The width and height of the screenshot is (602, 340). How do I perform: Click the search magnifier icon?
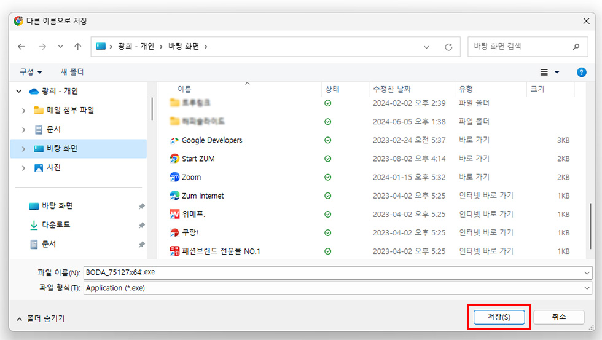pos(576,47)
